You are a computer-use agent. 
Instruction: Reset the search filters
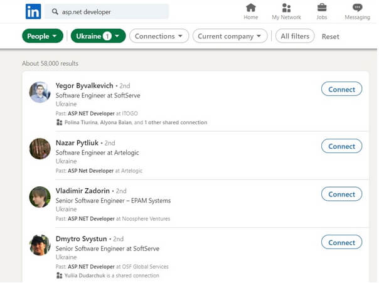331,36
